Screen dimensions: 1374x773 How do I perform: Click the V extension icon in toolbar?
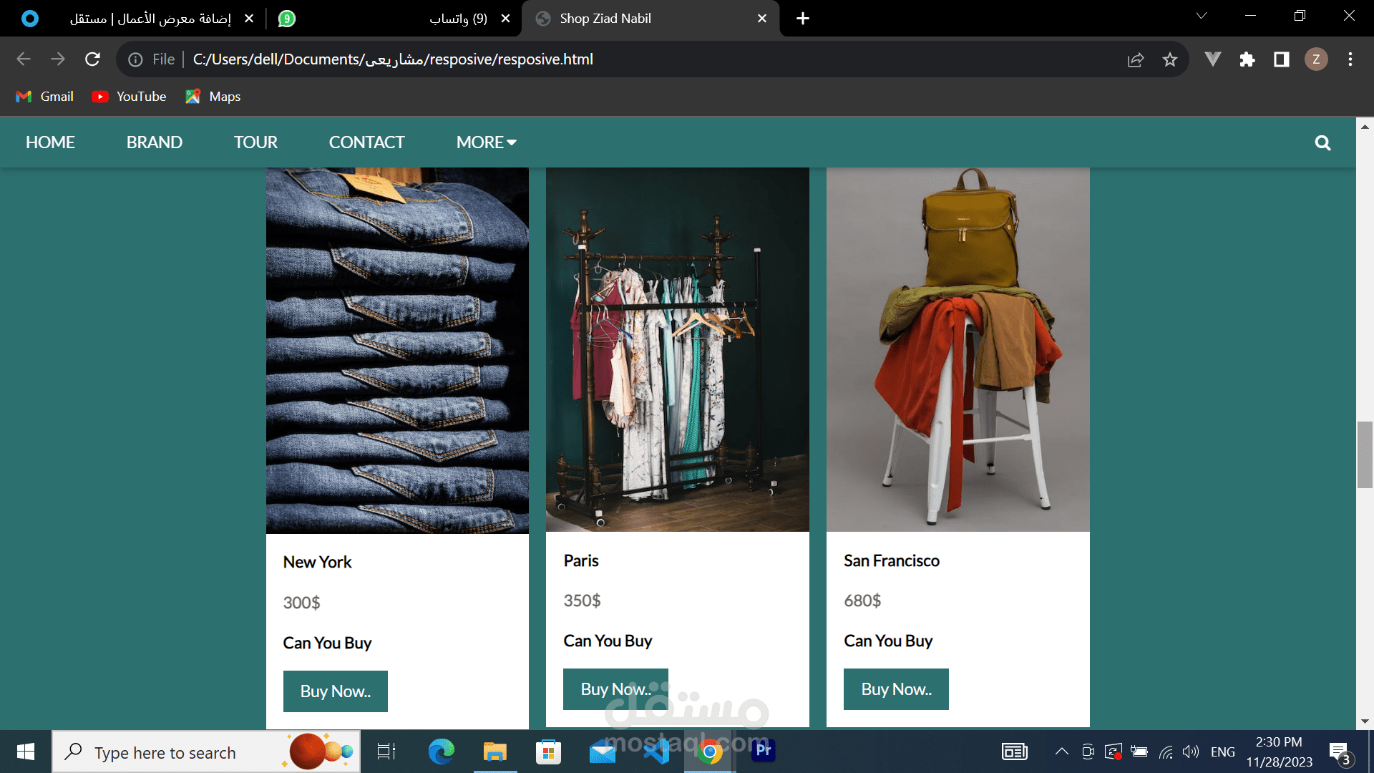(x=1213, y=59)
